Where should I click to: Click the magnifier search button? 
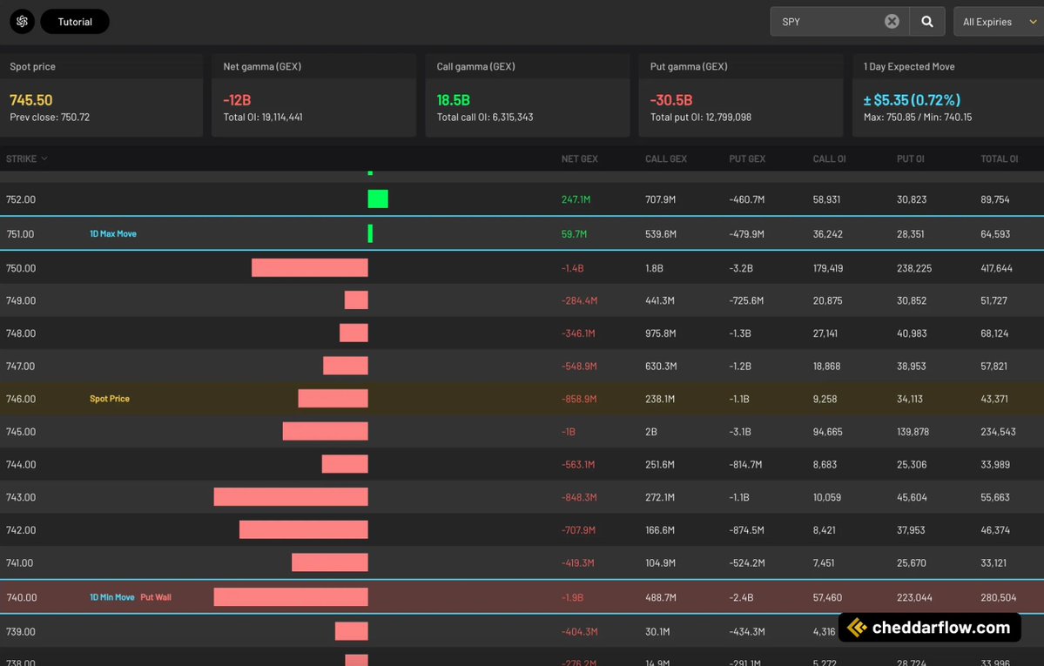(926, 21)
